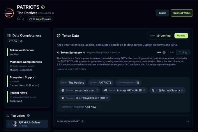Open the Top Voices info icon
The width and height of the screenshot is (198, 132).
[29, 115]
